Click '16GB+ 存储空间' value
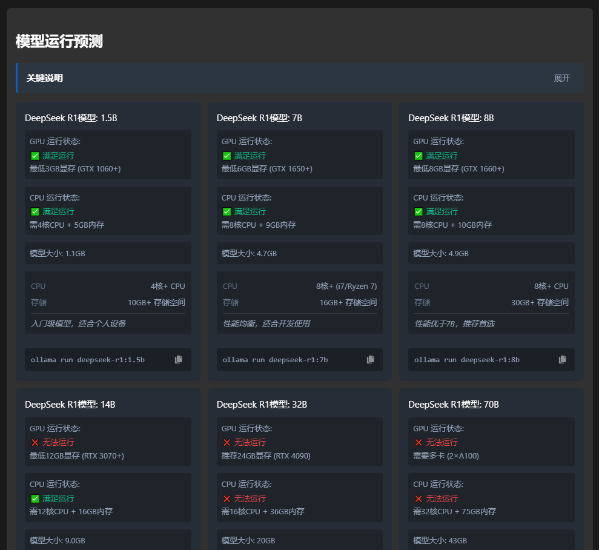Image resolution: width=599 pixels, height=550 pixels. [x=348, y=302]
